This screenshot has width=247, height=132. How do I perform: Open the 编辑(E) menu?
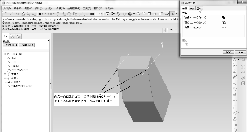point(17,8)
